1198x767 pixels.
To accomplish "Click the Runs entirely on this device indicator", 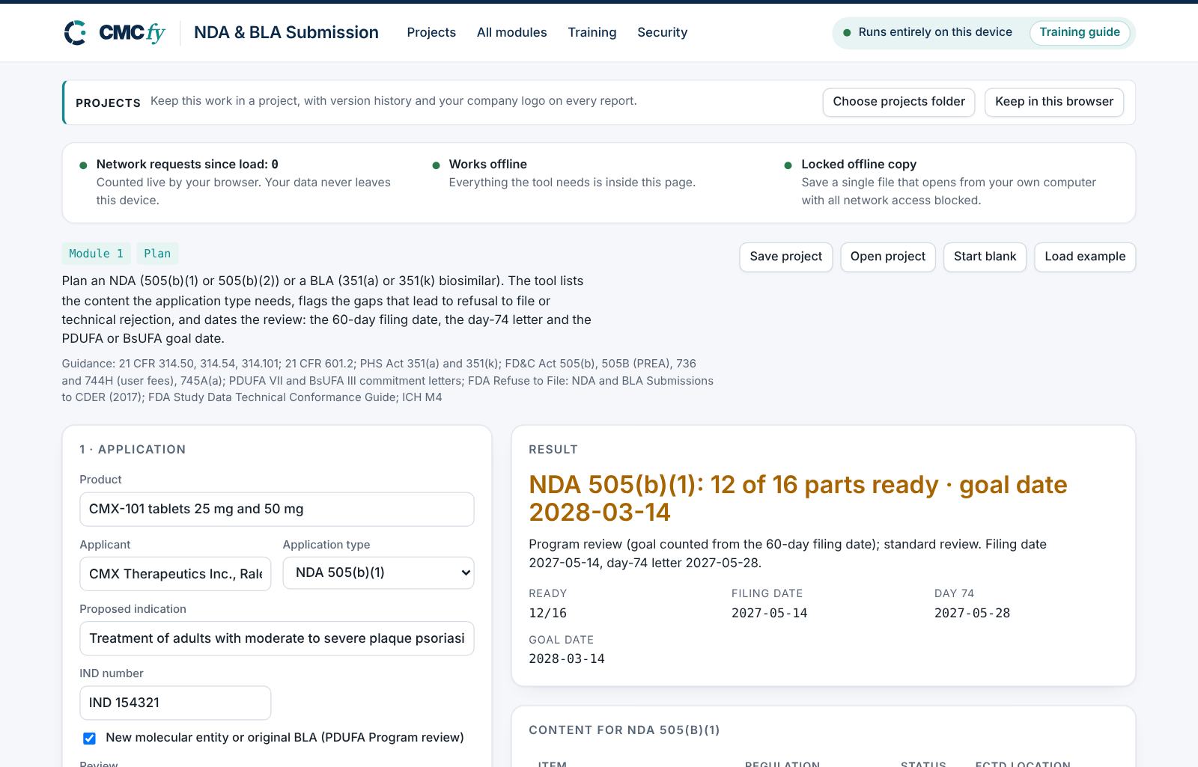I will [x=928, y=32].
